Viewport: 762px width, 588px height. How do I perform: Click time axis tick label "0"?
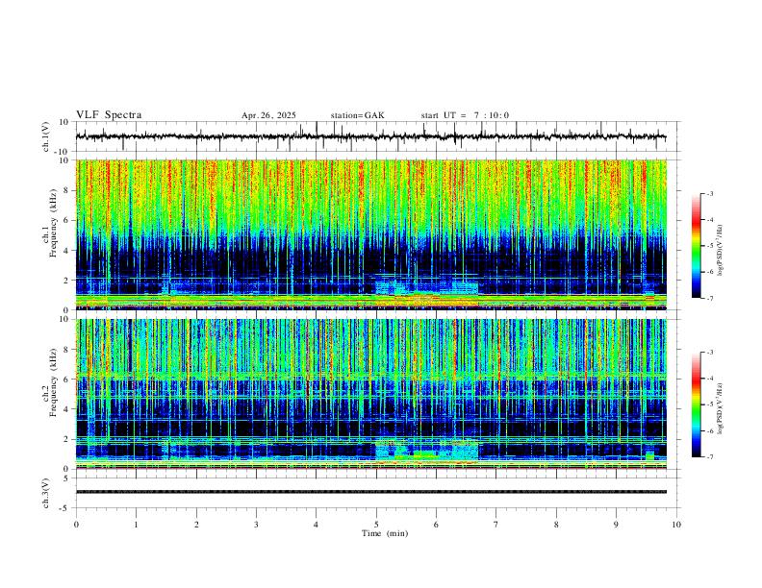tap(76, 525)
